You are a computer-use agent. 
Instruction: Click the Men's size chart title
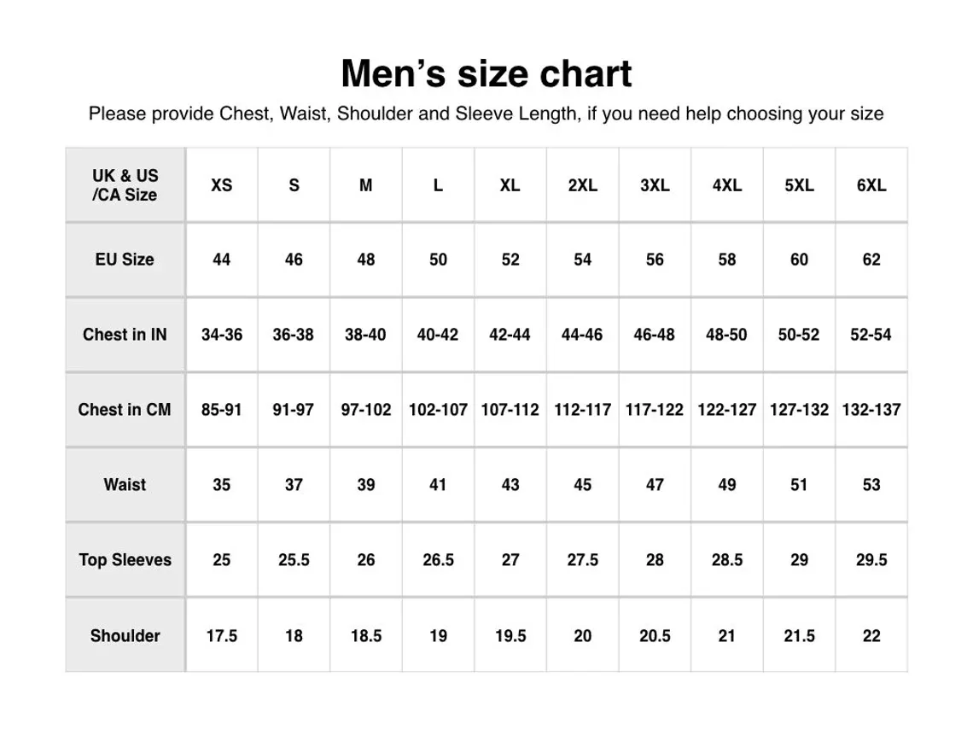(x=486, y=74)
